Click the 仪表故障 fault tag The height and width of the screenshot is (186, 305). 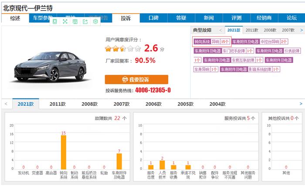278,51
